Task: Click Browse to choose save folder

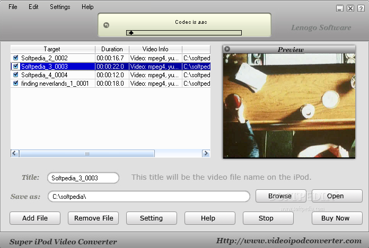Action: [x=280, y=196]
